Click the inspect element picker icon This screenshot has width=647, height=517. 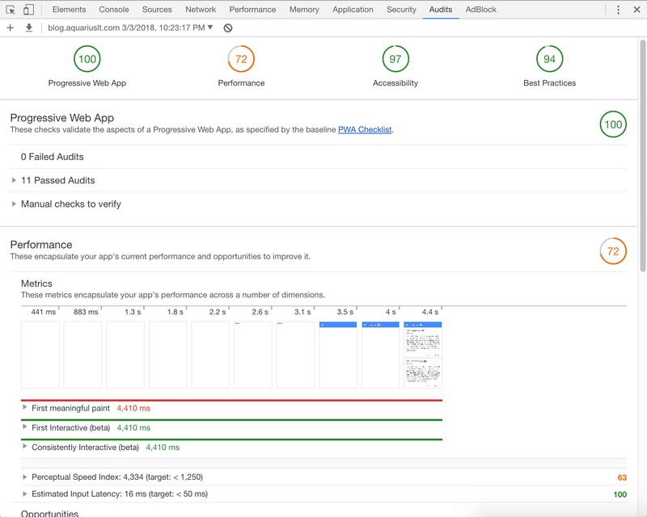[11, 10]
